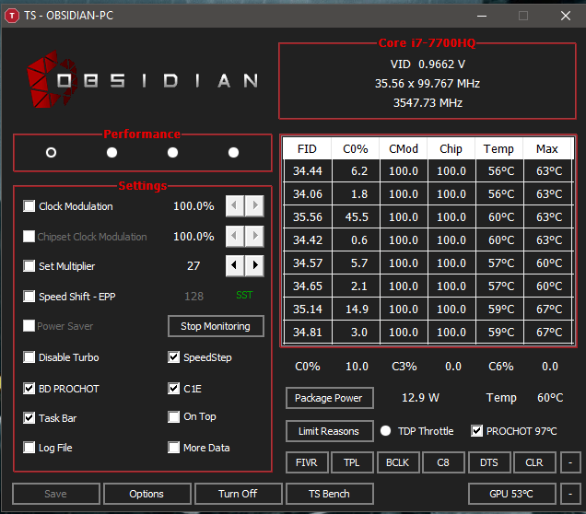The image size is (586, 514).
Task: Click the Stop Monitoring button
Action: pyautogui.click(x=216, y=326)
